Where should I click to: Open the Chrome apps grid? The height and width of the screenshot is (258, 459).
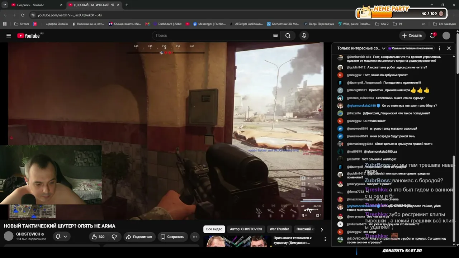point(5,24)
